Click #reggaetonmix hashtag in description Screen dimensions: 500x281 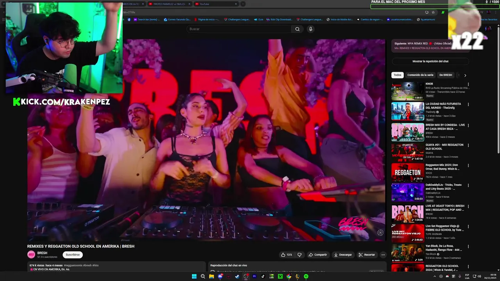pos(74,265)
